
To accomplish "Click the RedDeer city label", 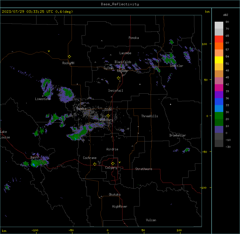I will point(123,71).
